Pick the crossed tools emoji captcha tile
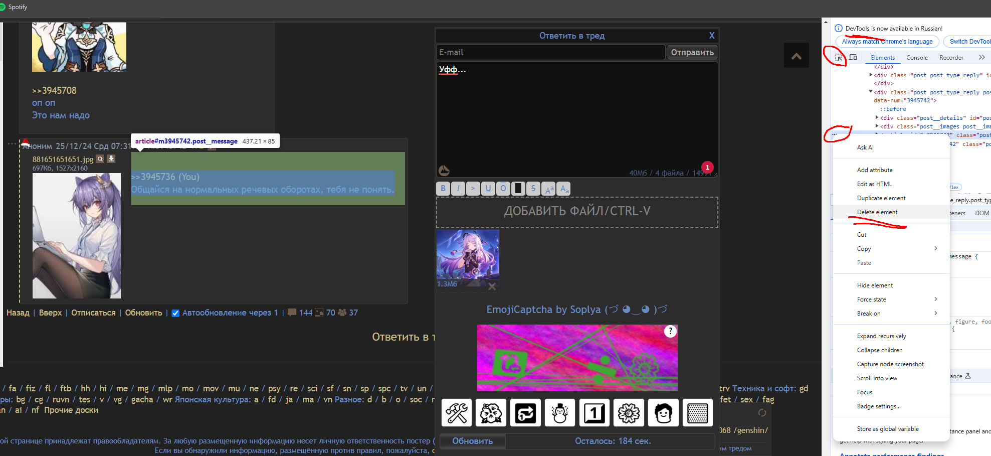Image resolution: width=991 pixels, height=456 pixels. (x=457, y=413)
